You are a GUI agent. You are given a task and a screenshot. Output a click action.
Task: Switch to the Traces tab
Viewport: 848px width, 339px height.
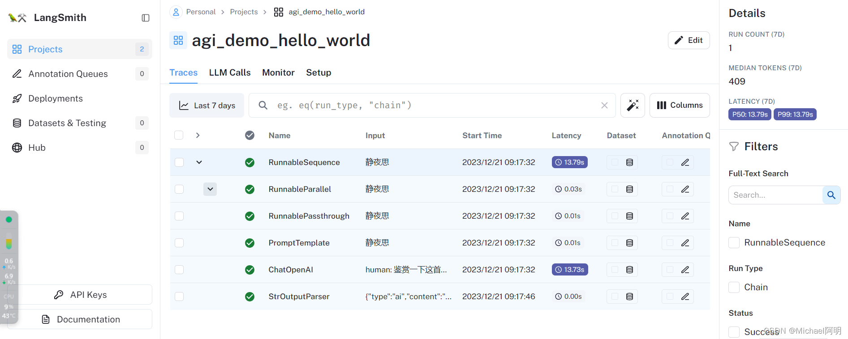(x=183, y=72)
